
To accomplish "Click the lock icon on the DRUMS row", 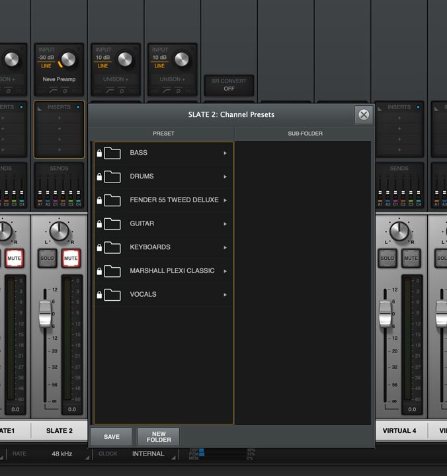I will pos(99,177).
